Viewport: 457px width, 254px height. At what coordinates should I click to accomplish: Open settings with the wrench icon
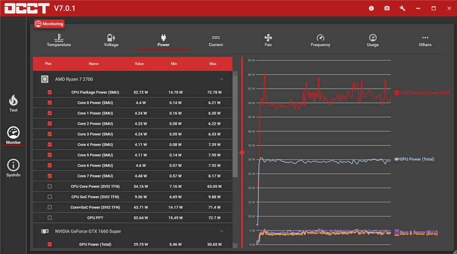[403, 8]
